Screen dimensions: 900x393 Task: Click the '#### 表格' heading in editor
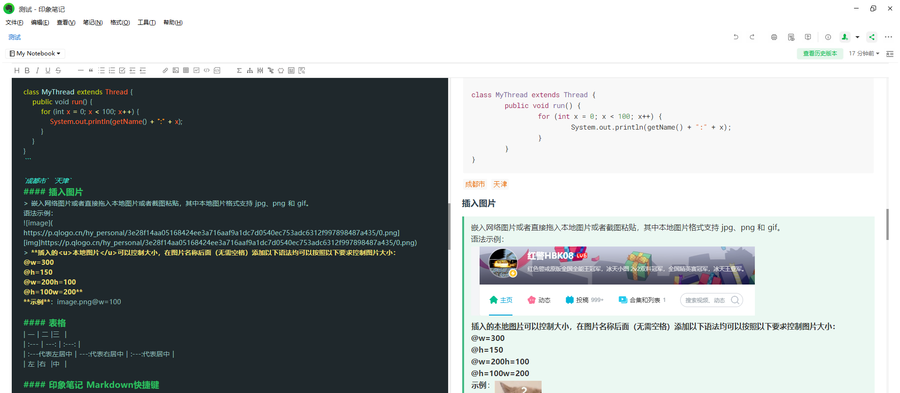pyautogui.click(x=45, y=323)
